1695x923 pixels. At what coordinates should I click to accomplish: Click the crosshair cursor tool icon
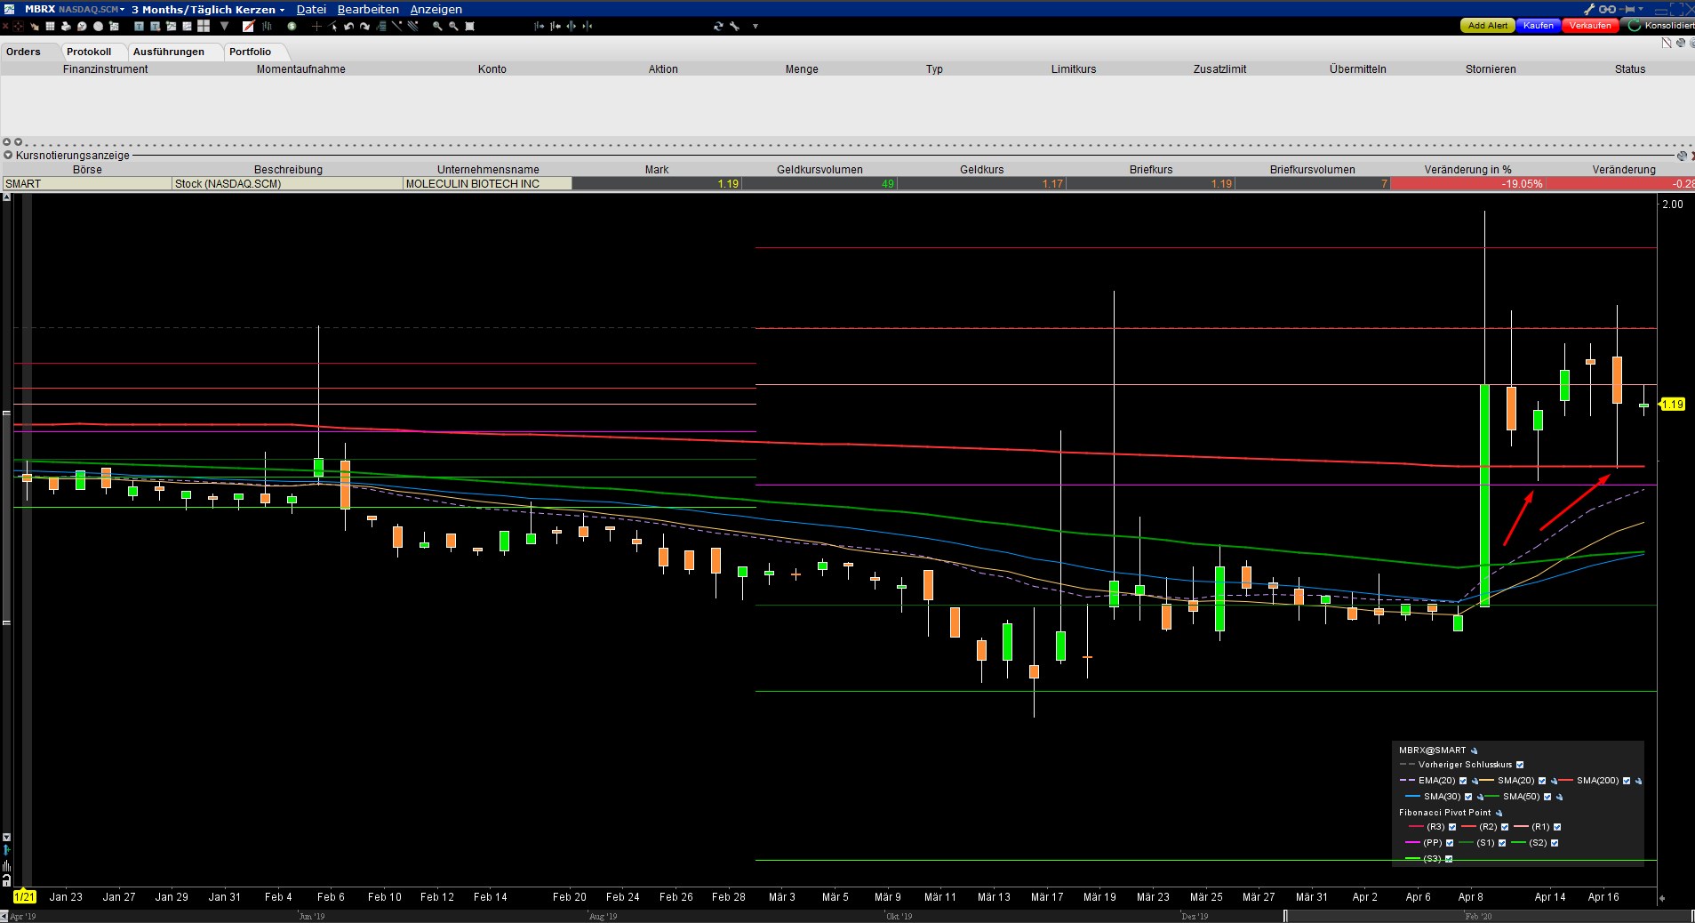316,27
